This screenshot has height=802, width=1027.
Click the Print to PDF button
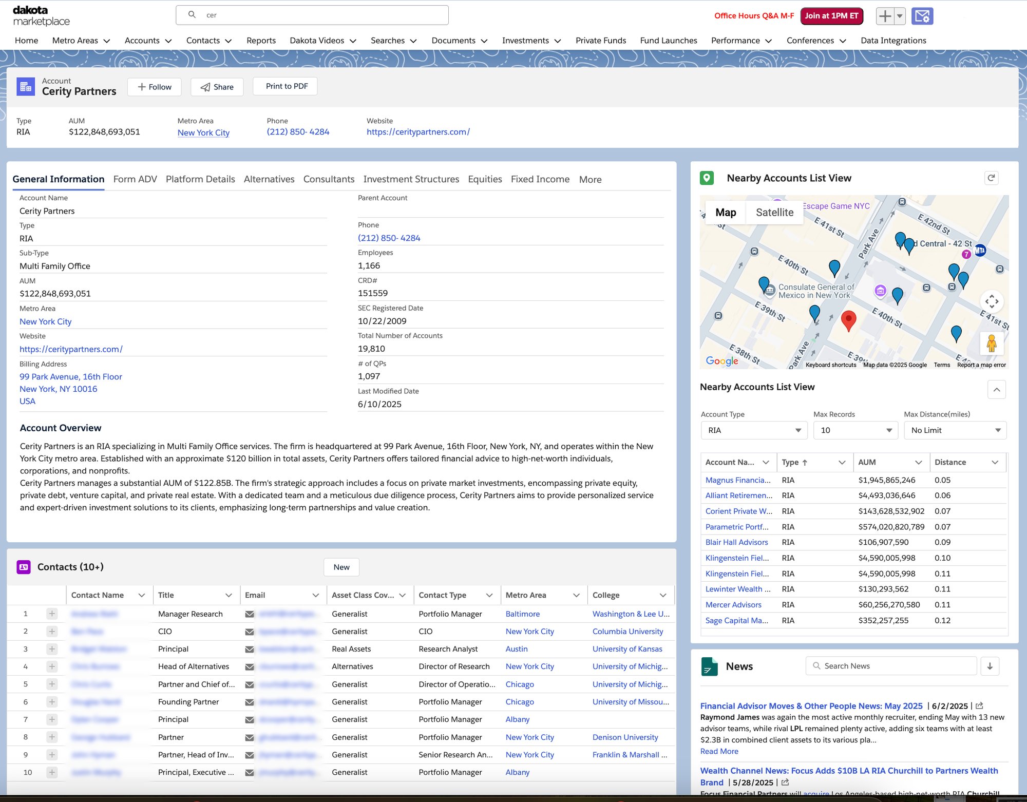coord(287,86)
